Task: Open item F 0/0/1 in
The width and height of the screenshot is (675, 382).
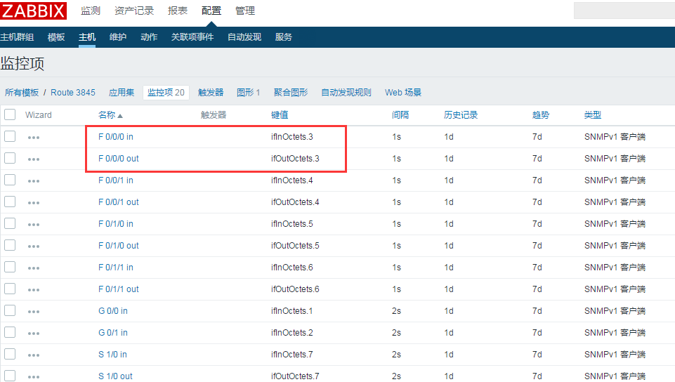Action: 116,180
